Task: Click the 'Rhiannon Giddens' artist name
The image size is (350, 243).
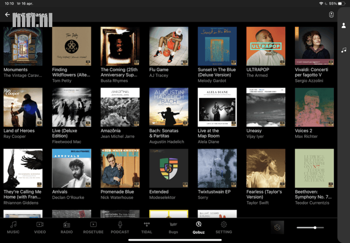Action: point(21,203)
